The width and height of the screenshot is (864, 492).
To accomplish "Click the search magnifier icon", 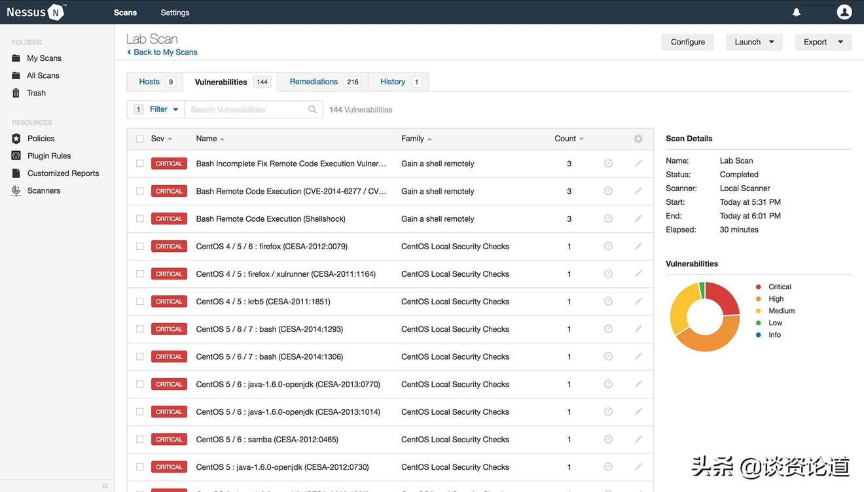I will pos(312,110).
